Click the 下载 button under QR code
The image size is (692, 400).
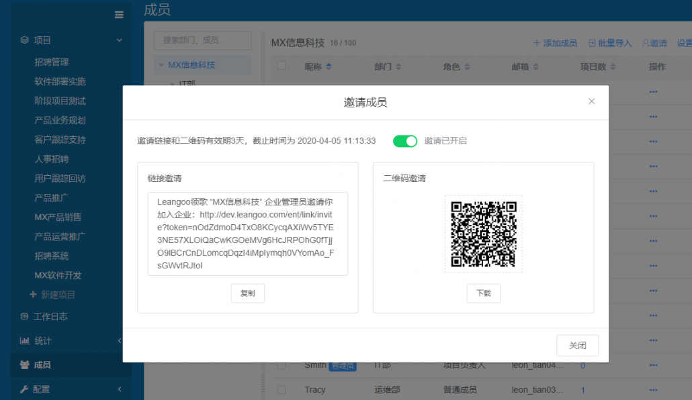(x=483, y=293)
